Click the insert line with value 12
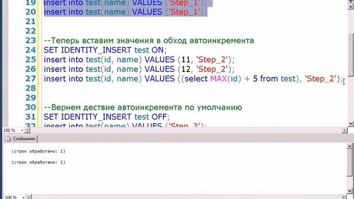The image size is (354, 199). click(x=139, y=69)
